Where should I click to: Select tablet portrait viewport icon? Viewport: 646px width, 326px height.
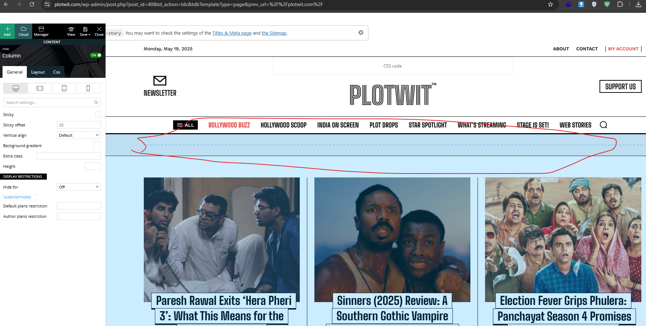coord(64,88)
